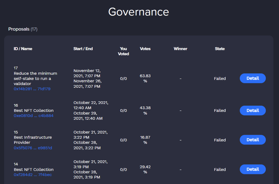Screen dimensions: 279x184
Task: Click the ID / Name column header
Action: 23,49
